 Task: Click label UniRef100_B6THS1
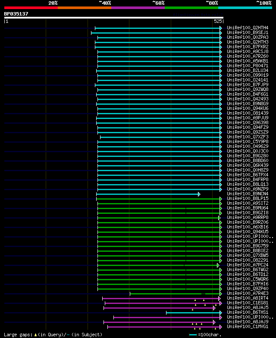pyautogui.click(x=248, y=312)
